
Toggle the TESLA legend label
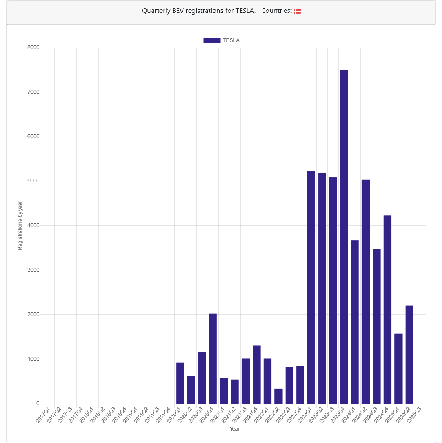(231, 40)
